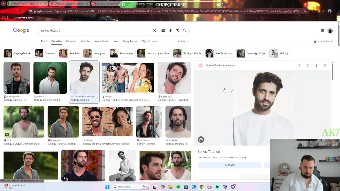Open the Zack Snyder's Justic... bookmark

(x=24, y=18)
